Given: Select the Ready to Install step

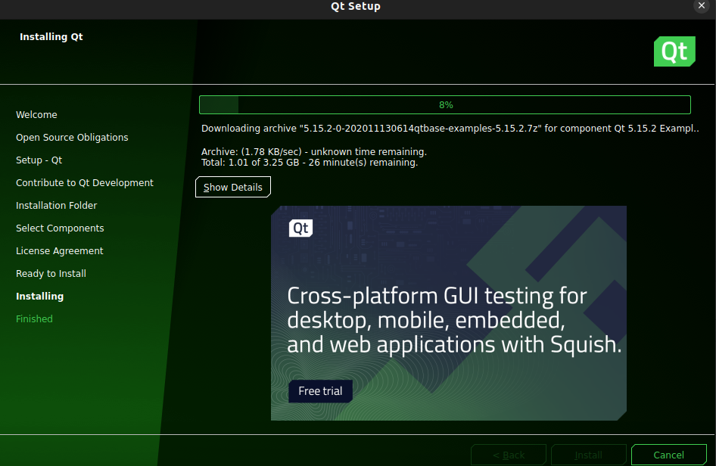Looking at the screenshot, I should pos(51,274).
